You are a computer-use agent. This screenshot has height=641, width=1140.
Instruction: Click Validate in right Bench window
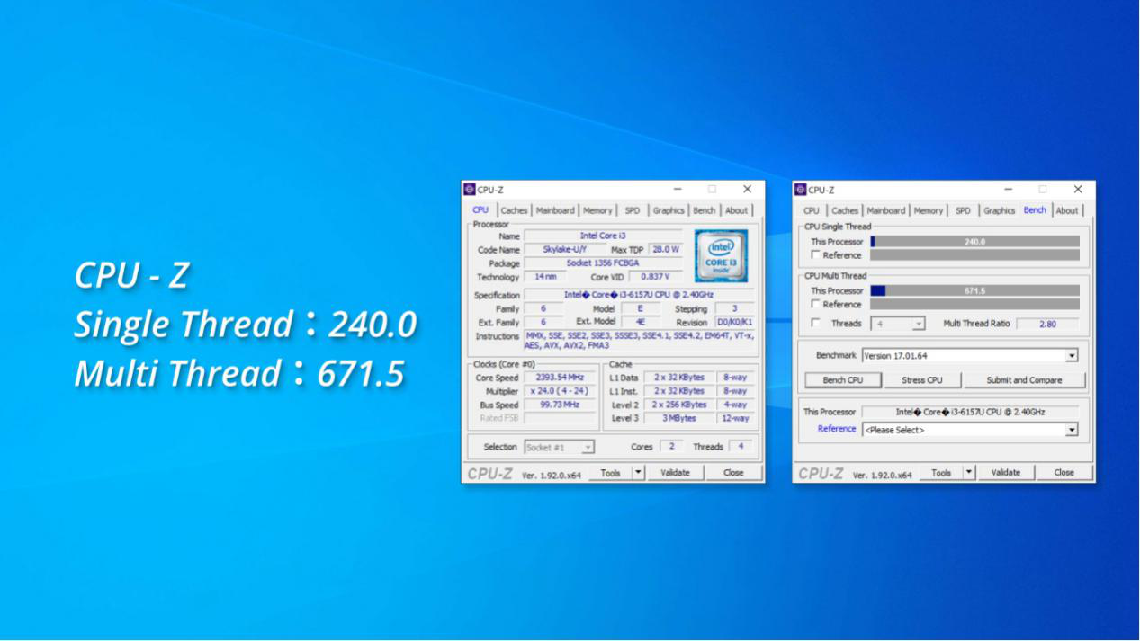[1006, 472]
